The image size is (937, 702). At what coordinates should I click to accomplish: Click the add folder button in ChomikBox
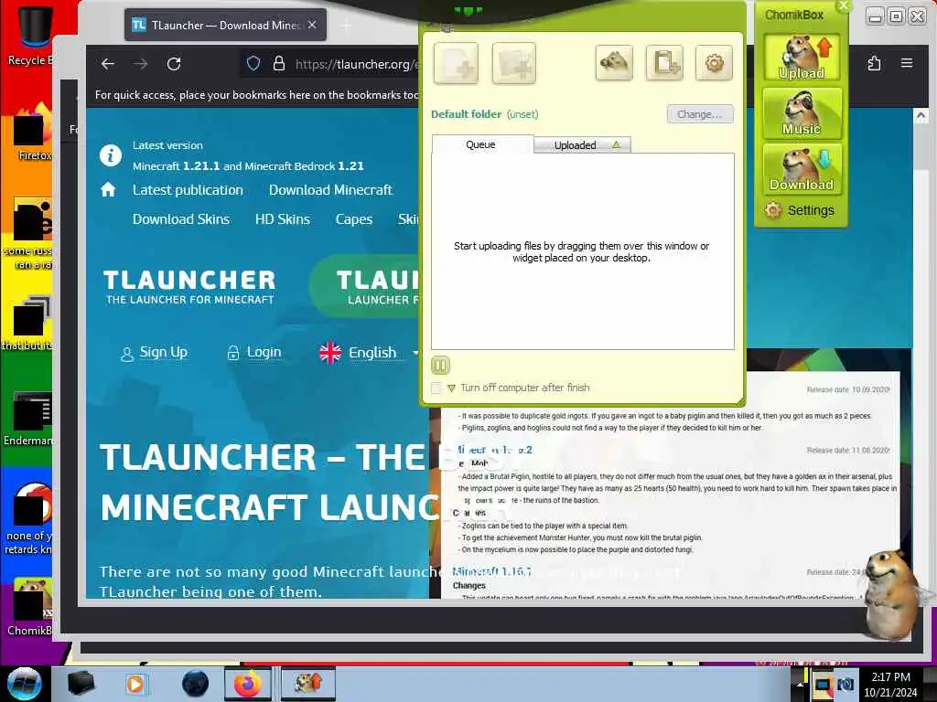click(x=514, y=63)
